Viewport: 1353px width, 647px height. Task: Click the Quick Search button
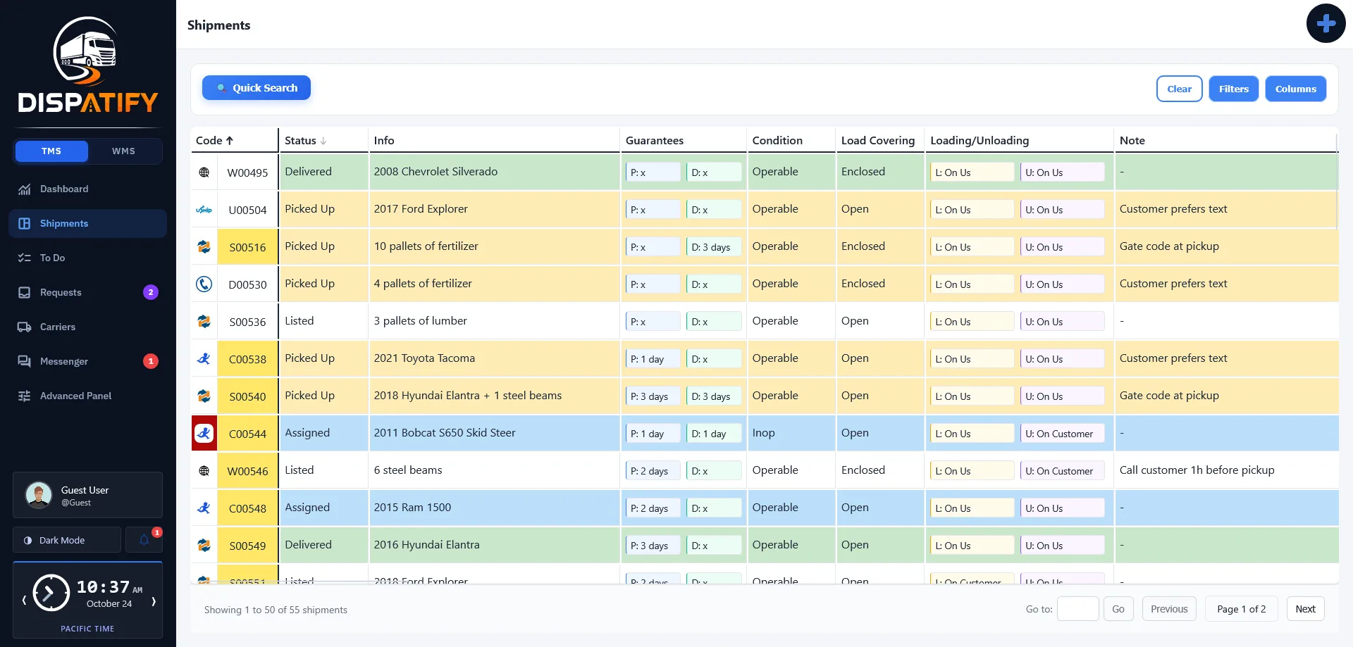pyautogui.click(x=257, y=88)
